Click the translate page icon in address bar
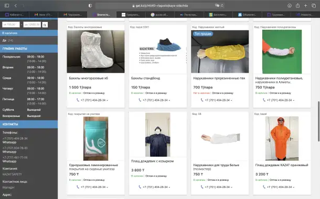320x199 pixels. pyautogui.click(x=217, y=6)
